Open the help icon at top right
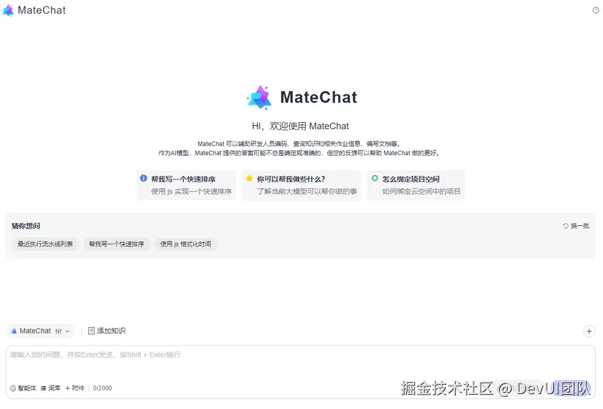 tap(596, 11)
